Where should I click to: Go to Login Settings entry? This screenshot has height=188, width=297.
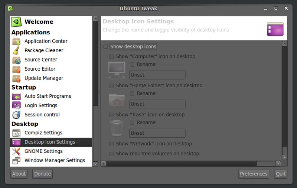(41, 105)
